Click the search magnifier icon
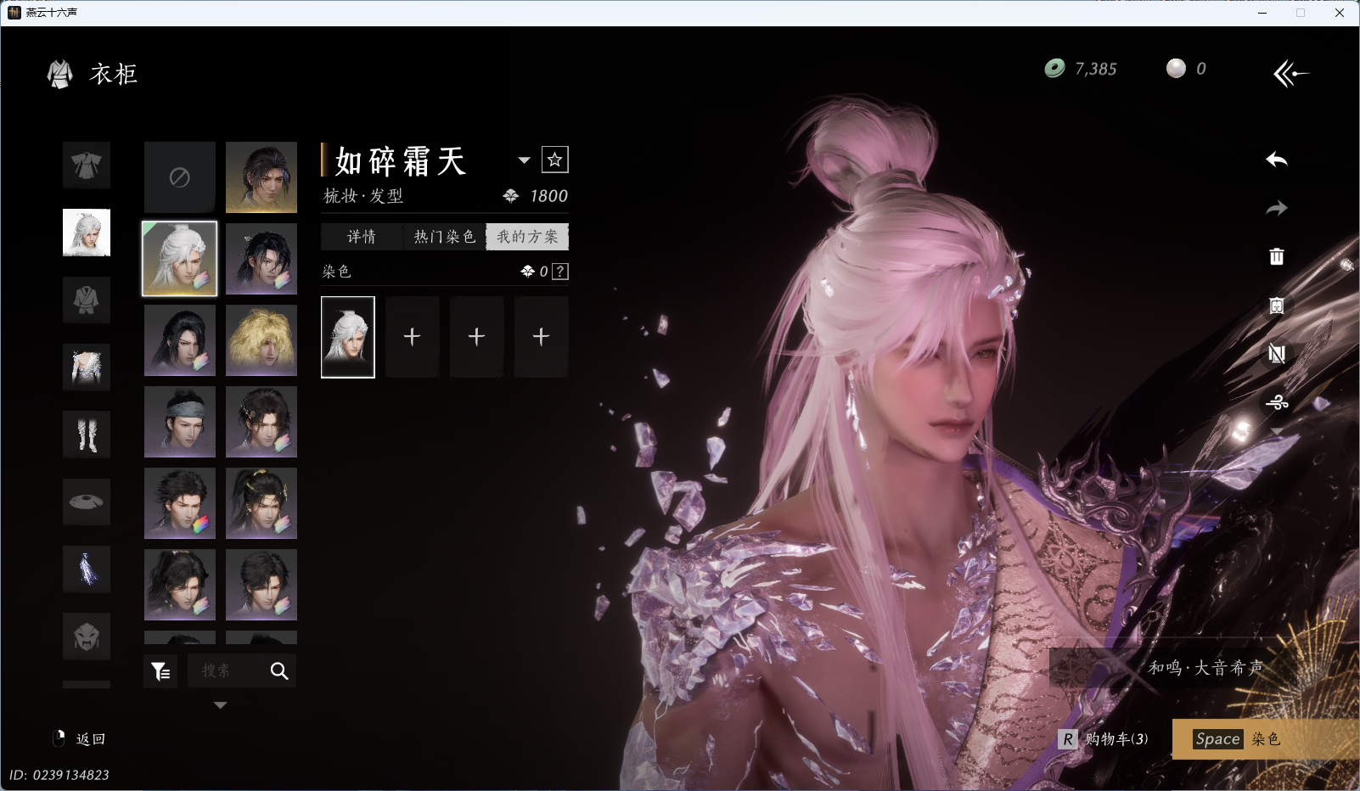 tap(279, 671)
